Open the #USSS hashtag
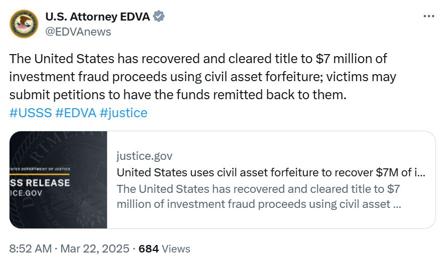Viewport: 441px width, 257px height. click(x=31, y=113)
